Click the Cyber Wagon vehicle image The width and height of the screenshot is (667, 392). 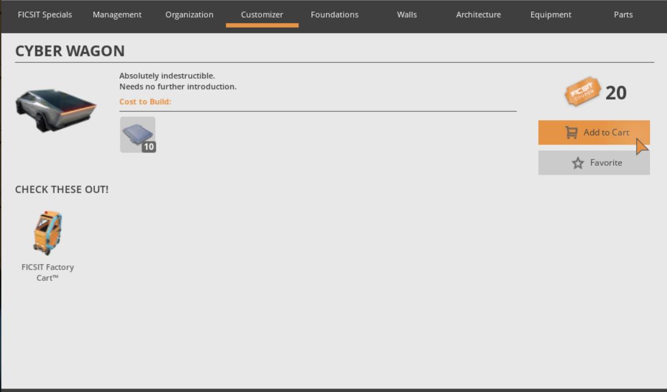pyautogui.click(x=56, y=110)
